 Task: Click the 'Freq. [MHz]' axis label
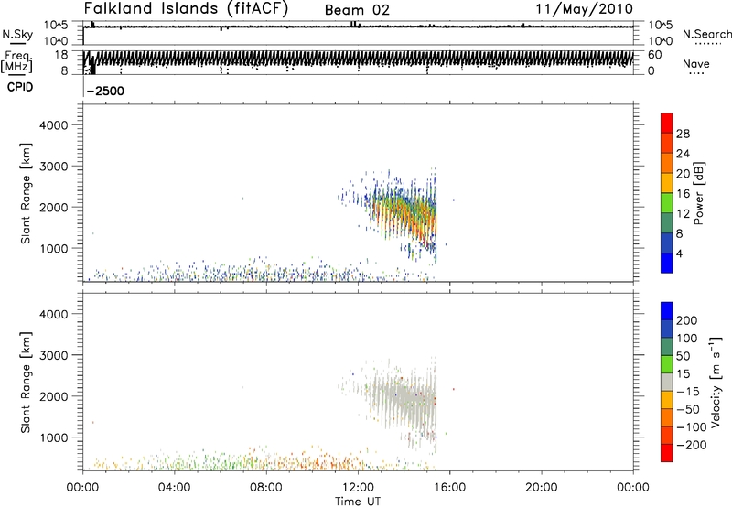coord(16,62)
